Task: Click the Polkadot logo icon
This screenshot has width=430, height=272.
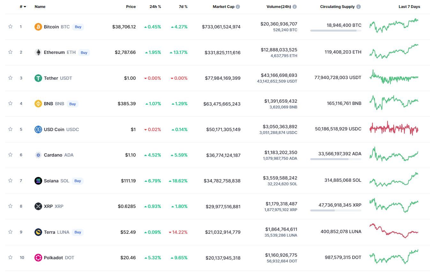Action: 38,258
